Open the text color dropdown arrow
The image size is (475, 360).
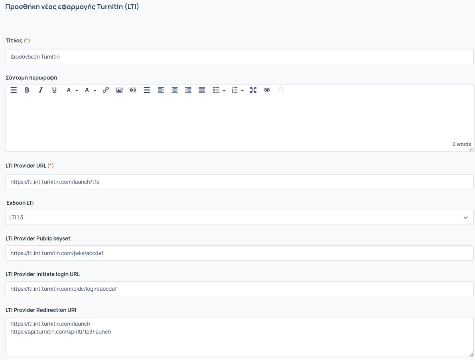(x=77, y=91)
